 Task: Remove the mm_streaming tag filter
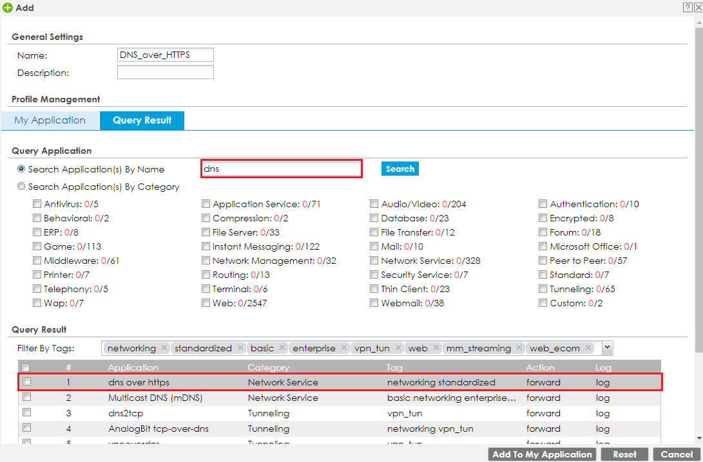(519, 348)
